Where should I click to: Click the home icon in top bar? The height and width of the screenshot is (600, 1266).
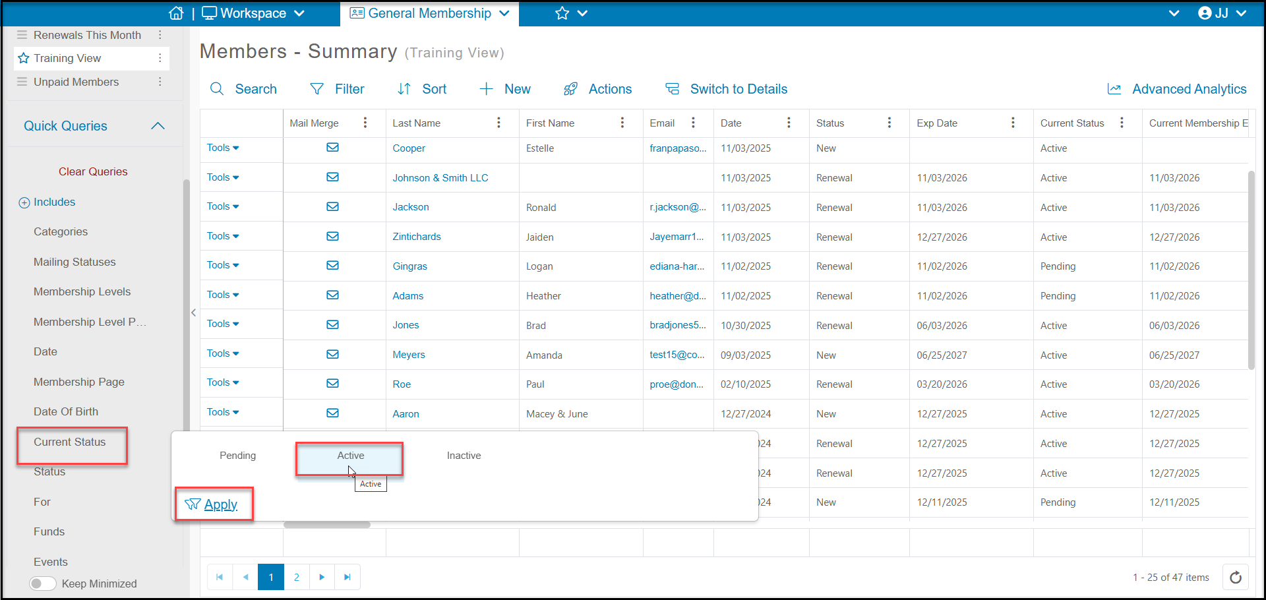[x=176, y=13]
